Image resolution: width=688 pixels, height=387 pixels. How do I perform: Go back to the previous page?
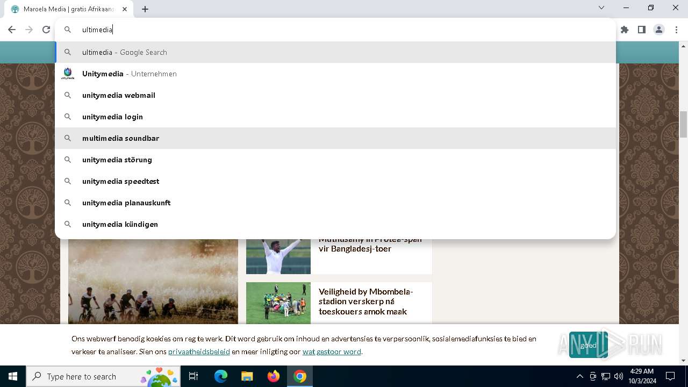[x=12, y=30]
